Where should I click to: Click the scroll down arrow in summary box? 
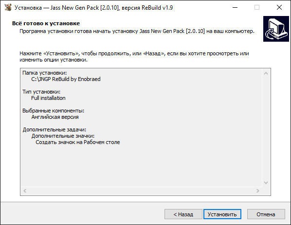pos(266,183)
